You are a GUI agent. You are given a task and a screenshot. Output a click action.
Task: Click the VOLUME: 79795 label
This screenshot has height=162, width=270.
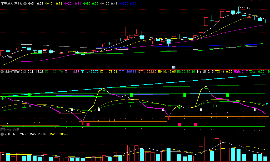coord(16,134)
